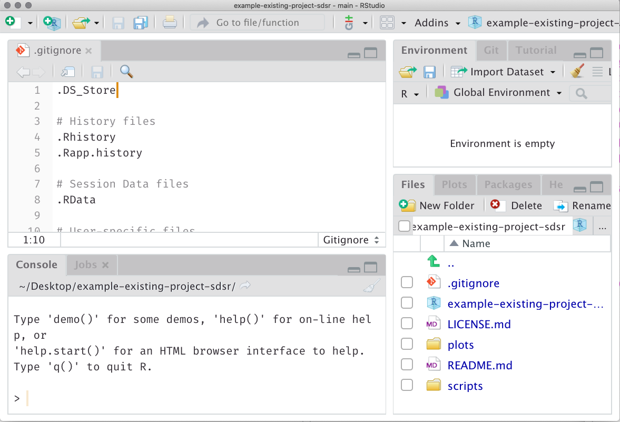
Task: Check the plots folder checkbox
Action: pos(407,344)
